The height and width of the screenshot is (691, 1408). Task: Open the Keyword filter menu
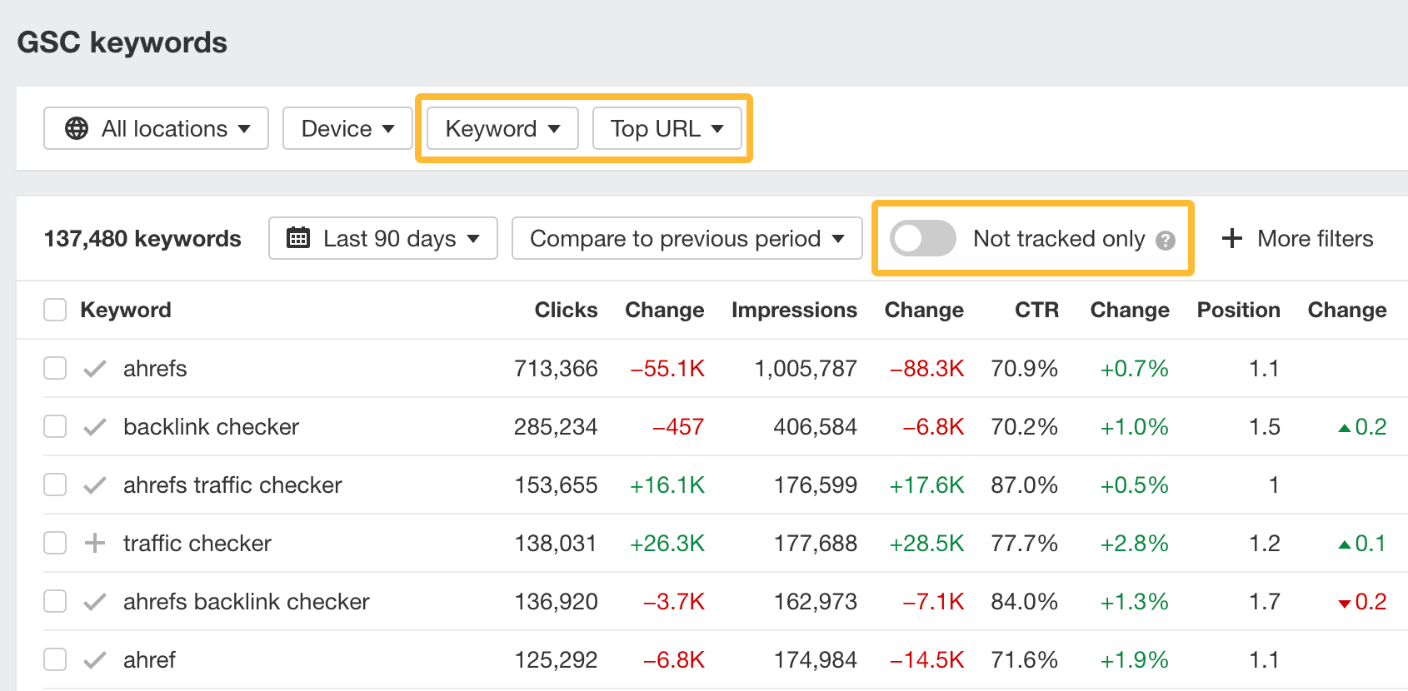pos(502,129)
